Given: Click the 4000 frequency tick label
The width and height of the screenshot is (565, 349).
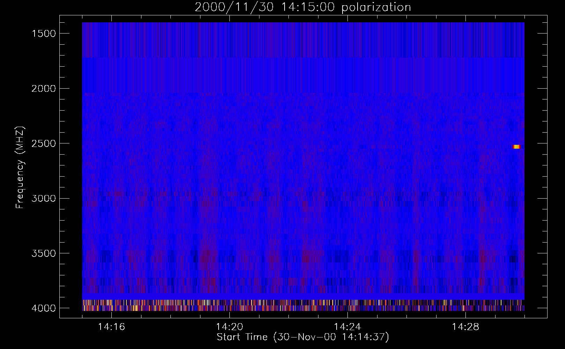Looking at the screenshot, I should click(x=44, y=308).
